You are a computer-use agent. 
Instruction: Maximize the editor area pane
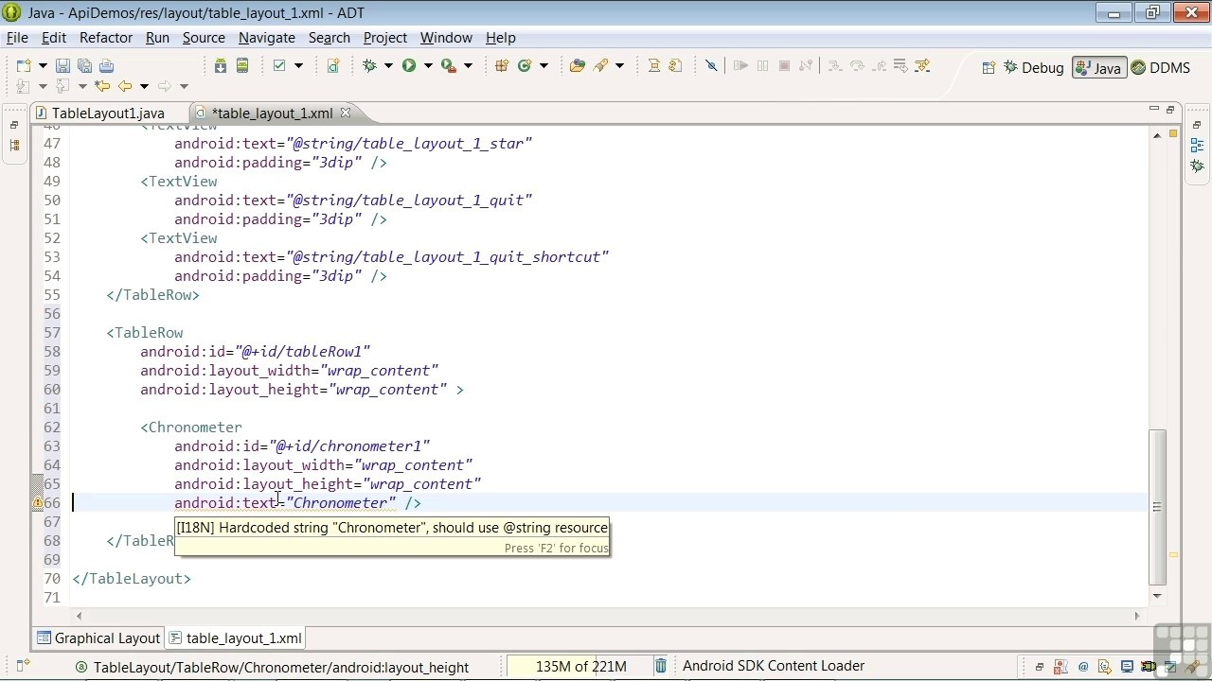tap(1170, 109)
